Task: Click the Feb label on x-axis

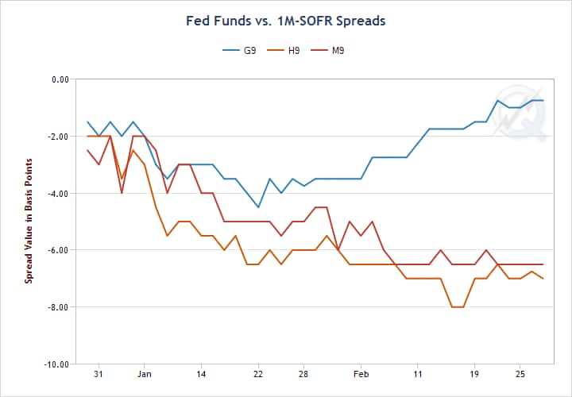Action: (x=361, y=373)
